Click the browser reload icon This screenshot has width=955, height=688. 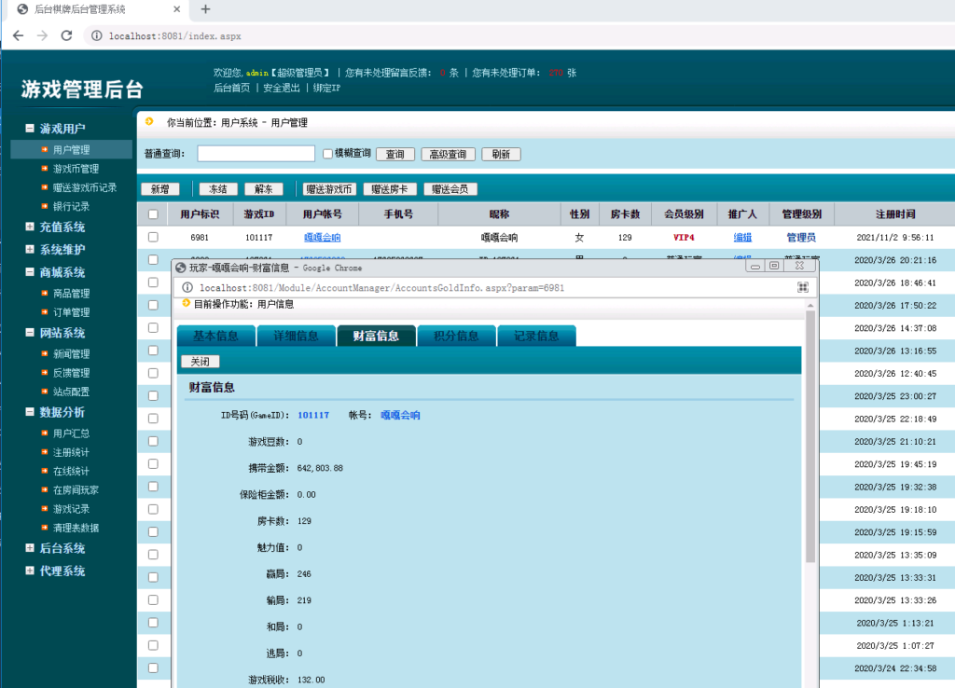click(x=65, y=36)
